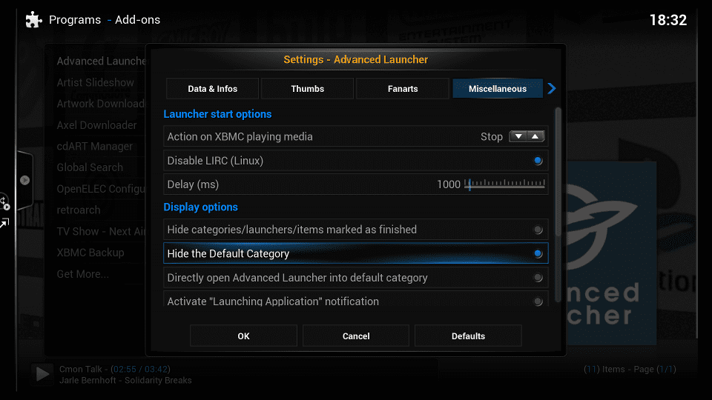Click the Launcher start options heading
The image size is (712, 400).
point(217,114)
